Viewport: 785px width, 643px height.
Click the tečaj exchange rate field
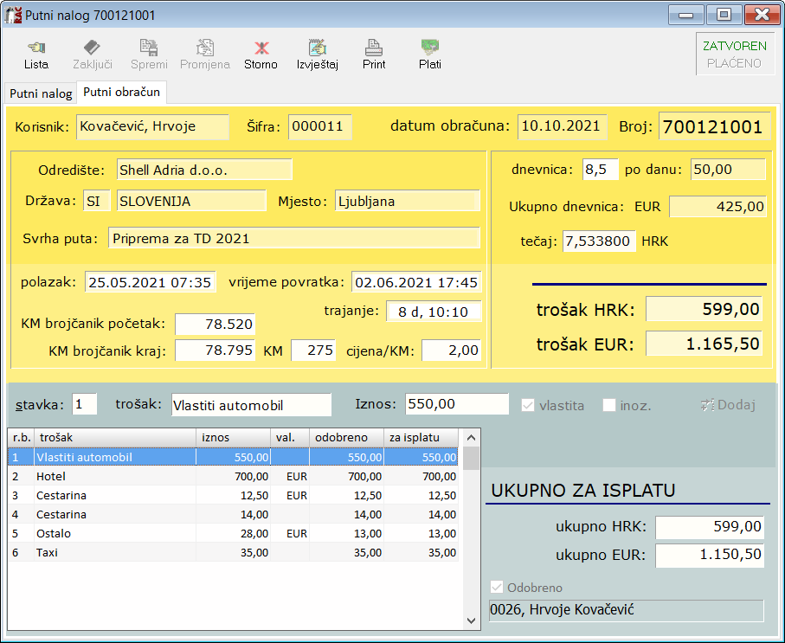[599, 241]
